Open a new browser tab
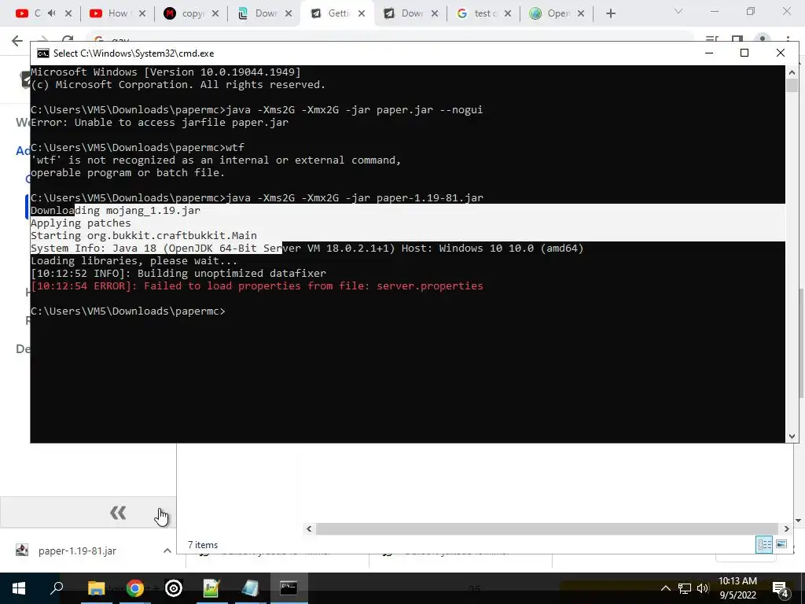 (x=610, y=14)
